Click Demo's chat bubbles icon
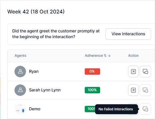The width and height of the screenshot is (155, 119). pos(145,109)
